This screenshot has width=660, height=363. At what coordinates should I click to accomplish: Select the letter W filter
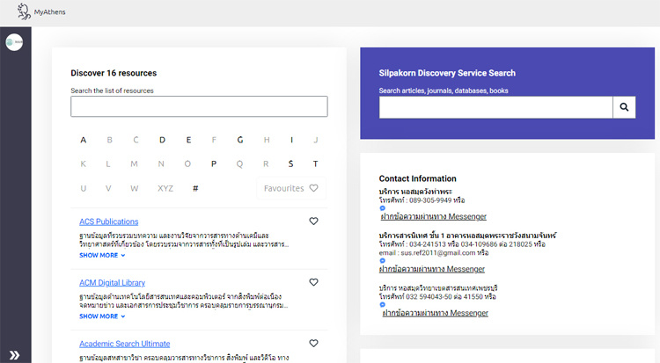point(135,188)
